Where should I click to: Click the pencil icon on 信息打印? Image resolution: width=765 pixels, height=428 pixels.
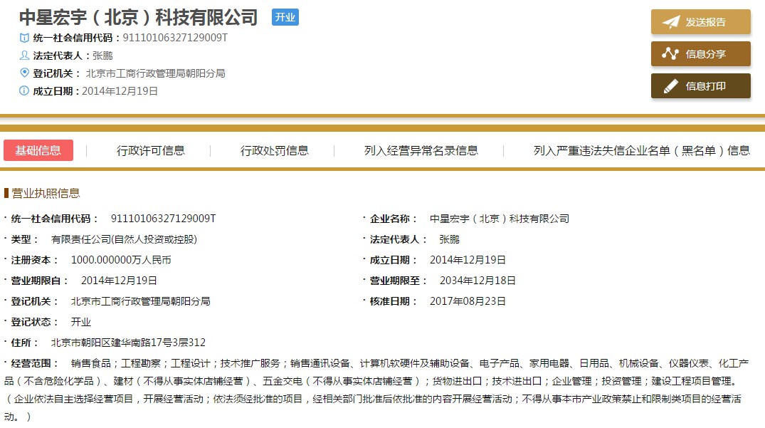[670, 86]
